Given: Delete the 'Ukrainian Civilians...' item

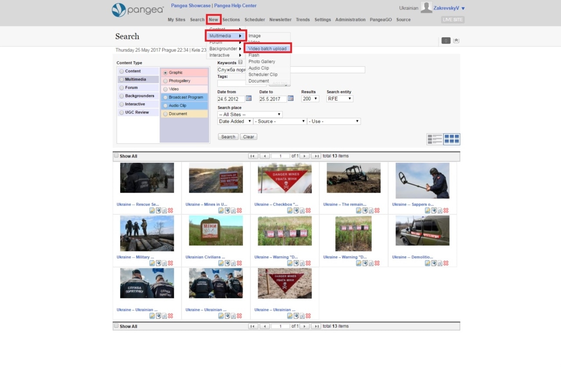Looking at the screenshot, I should 239,263.
